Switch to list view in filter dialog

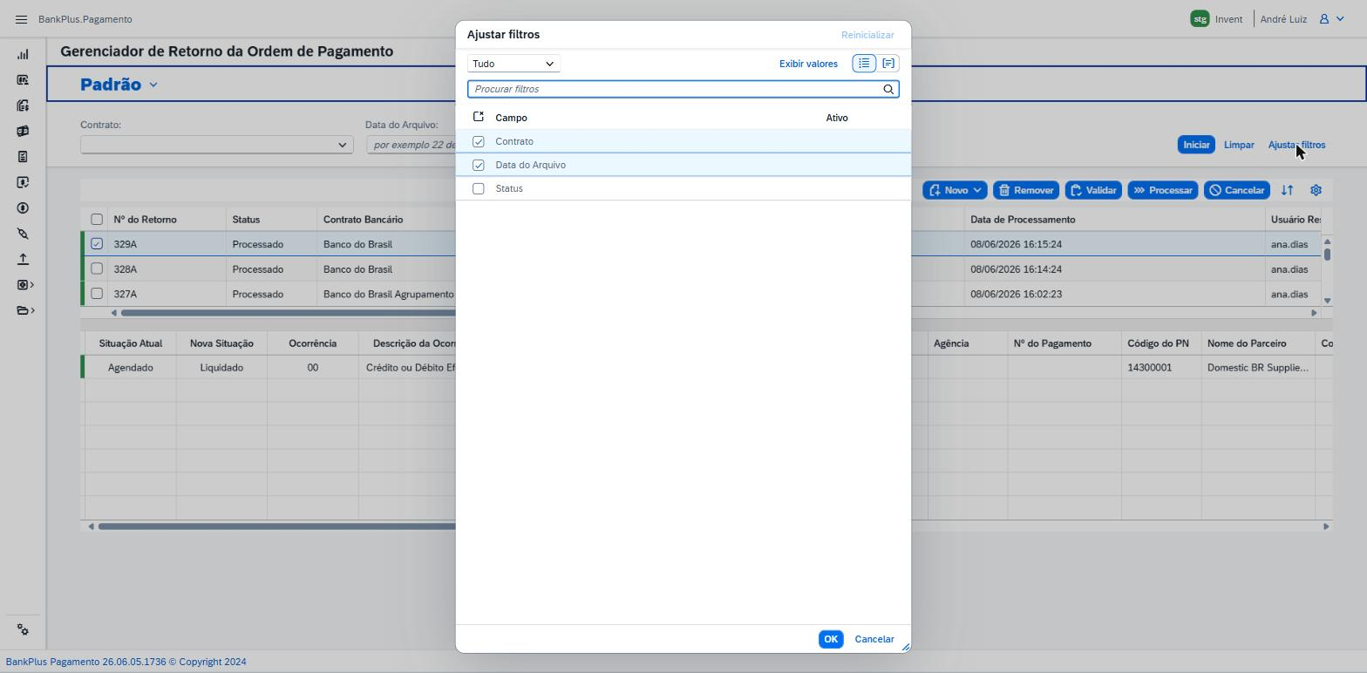[864, 64]
